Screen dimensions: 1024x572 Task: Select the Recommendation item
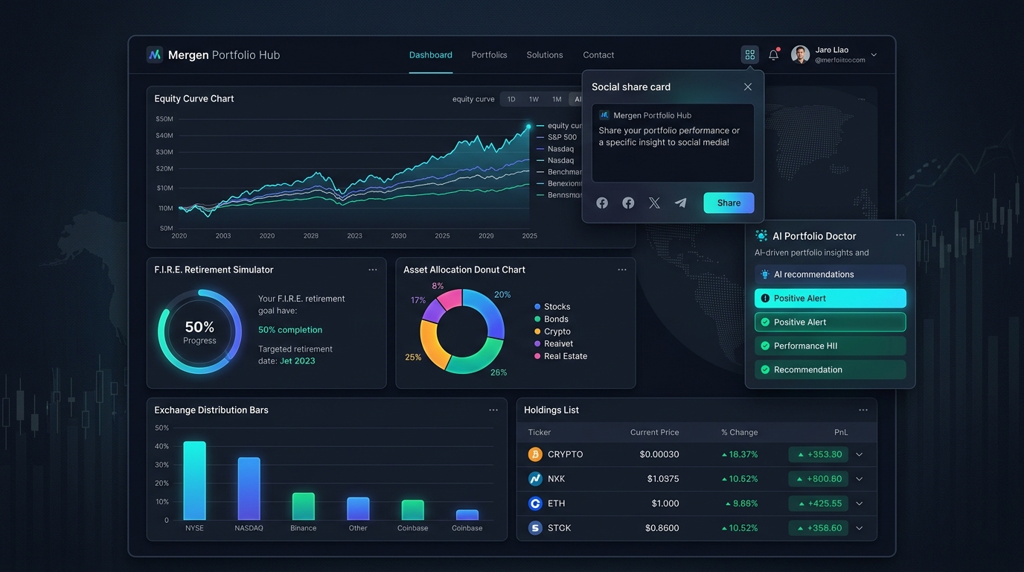(x=831, y=370)
